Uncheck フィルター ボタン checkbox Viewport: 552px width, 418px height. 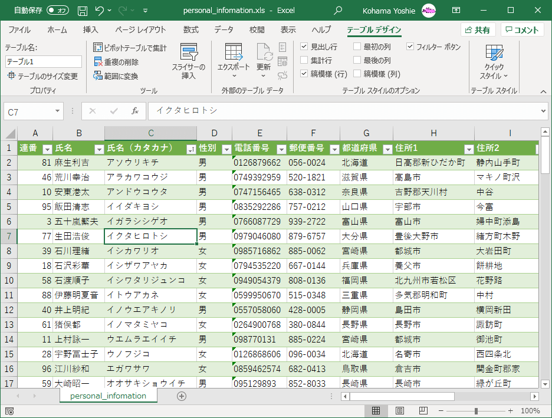pyautogui.click(x=410, y=47)
